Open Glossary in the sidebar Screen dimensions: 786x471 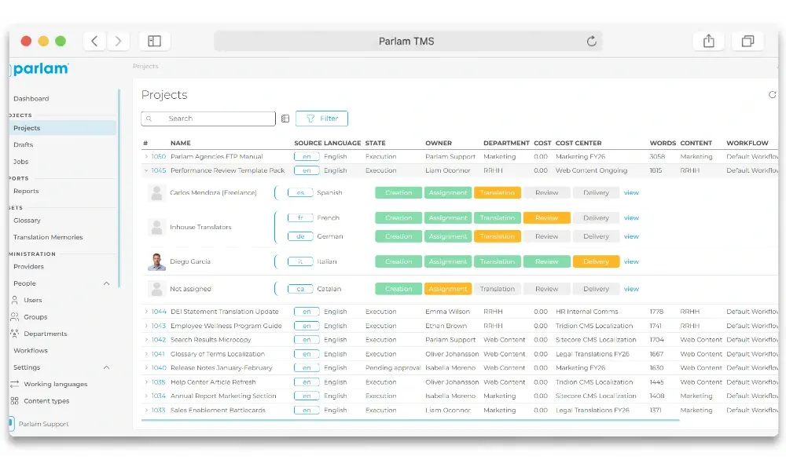27,221
